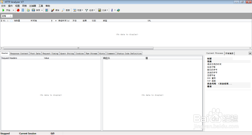
Task: Switch to the Hints tab
Action: point(102,53)
